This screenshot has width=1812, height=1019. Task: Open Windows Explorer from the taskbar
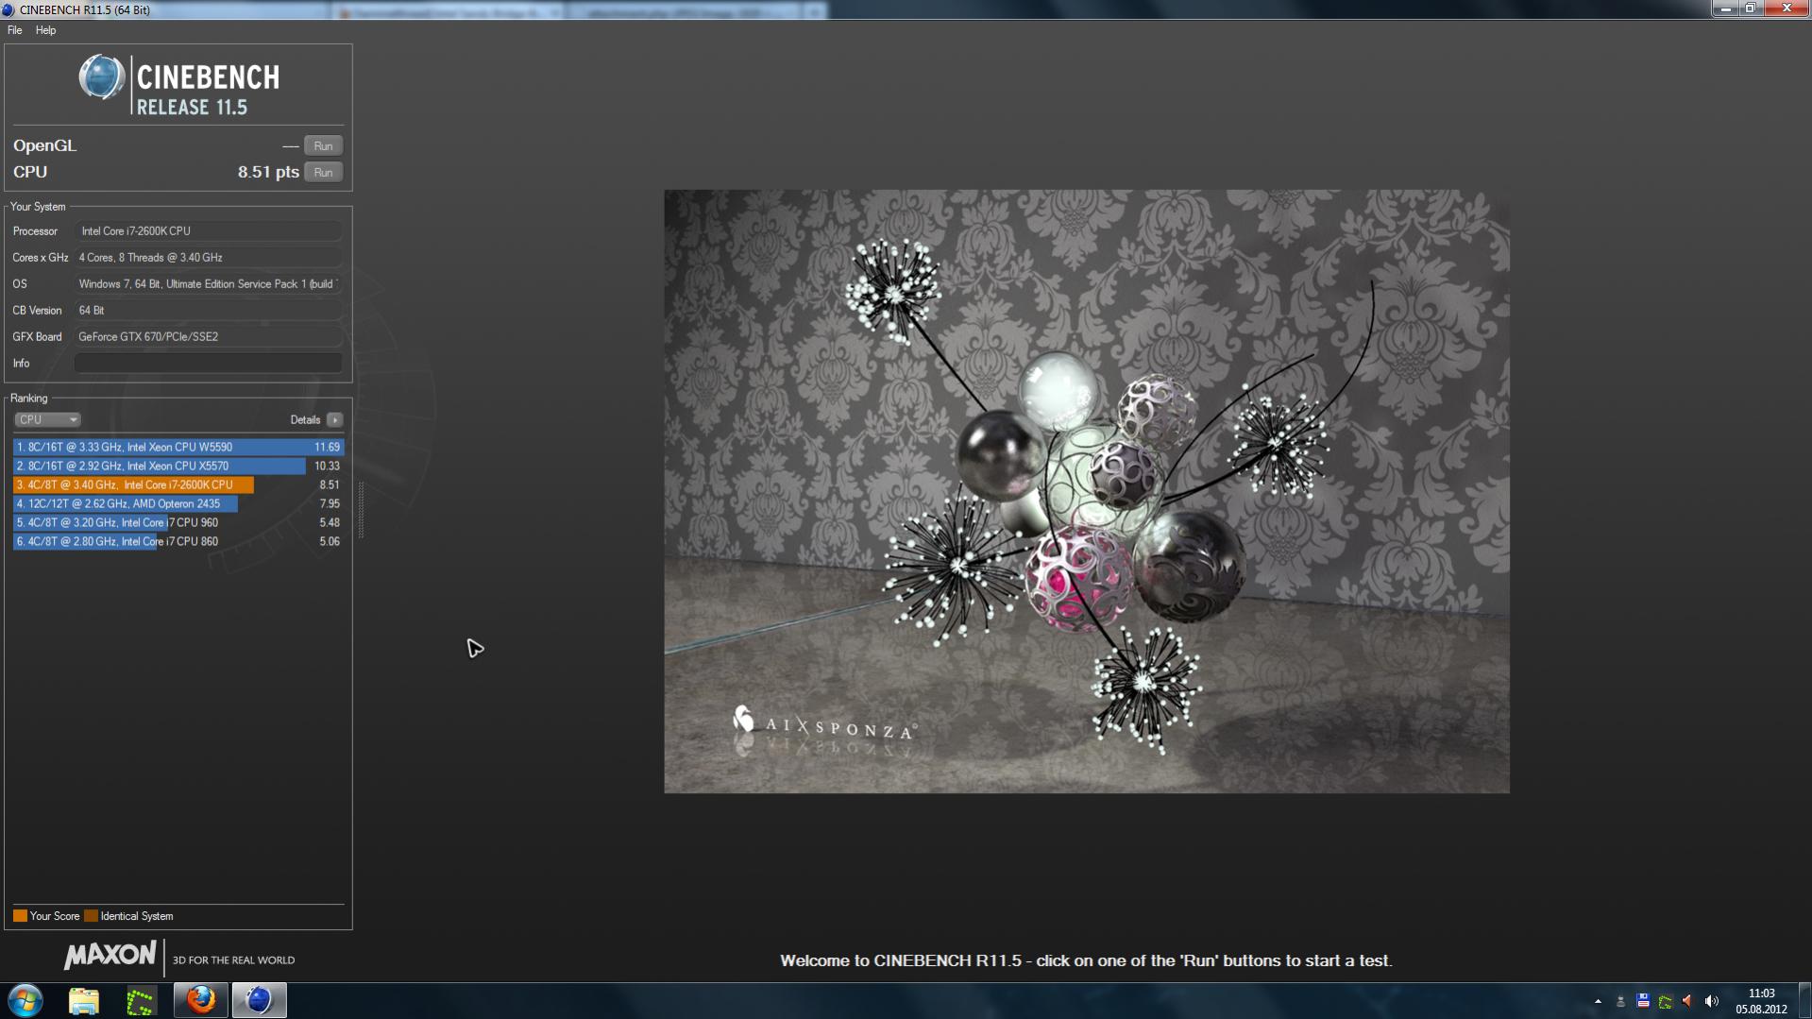pos(84,1000)
